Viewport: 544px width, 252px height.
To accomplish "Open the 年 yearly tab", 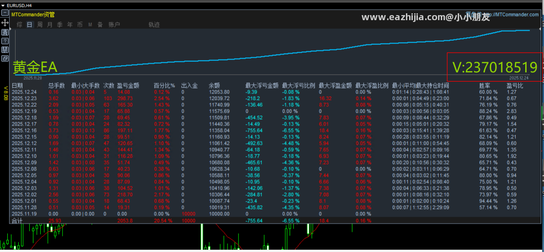I will [70, 25].
